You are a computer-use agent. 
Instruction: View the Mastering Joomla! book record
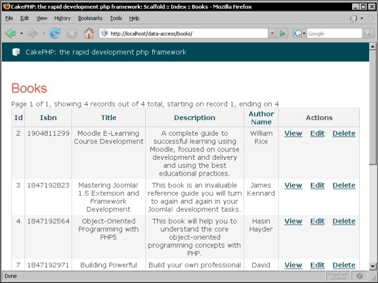pyautogui.click(x=293, y=186)
